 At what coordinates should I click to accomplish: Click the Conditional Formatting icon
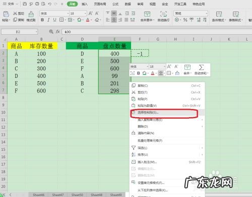219,14
